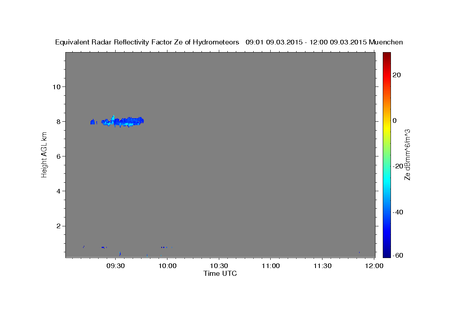Click the blue cloud echo at 8 km

[x=123, y=122]
